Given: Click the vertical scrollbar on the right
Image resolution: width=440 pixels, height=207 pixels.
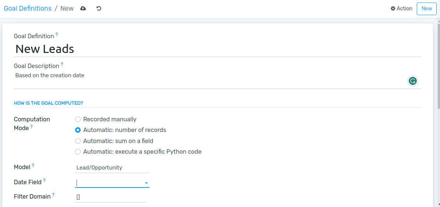Looking at the screenshot, I should 438,67.
